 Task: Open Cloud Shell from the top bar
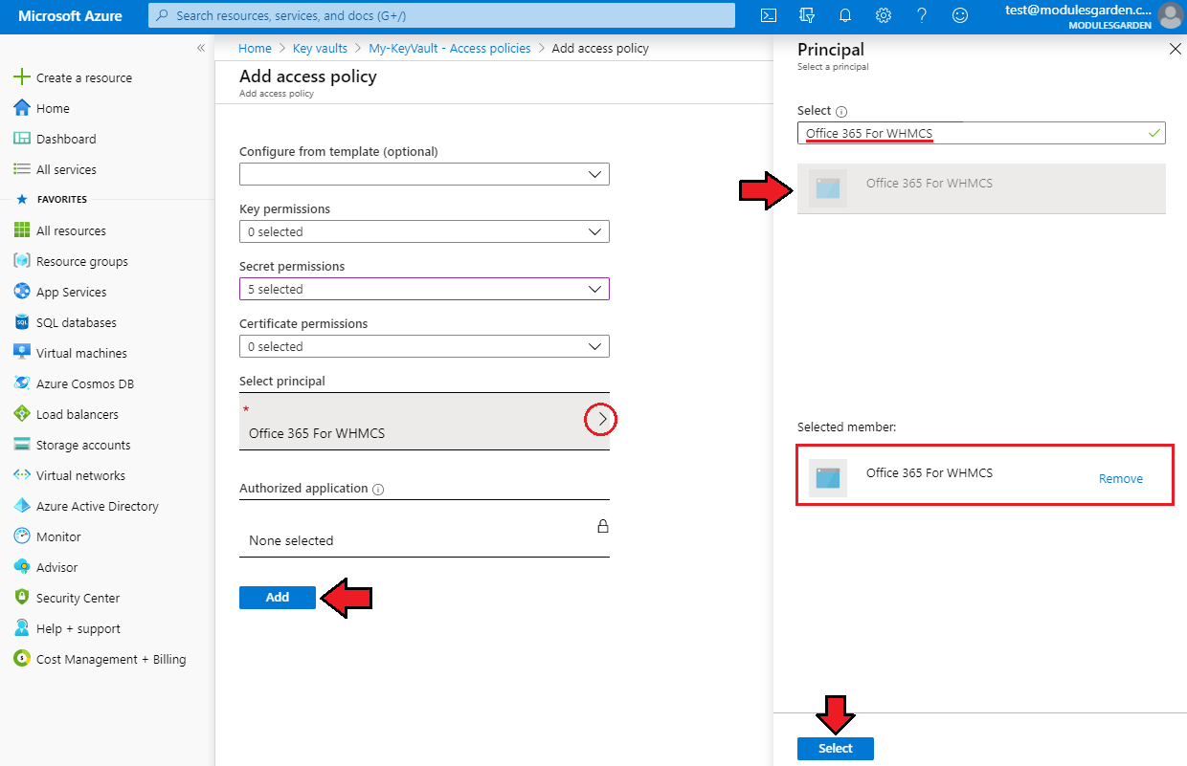pos(768,15)
